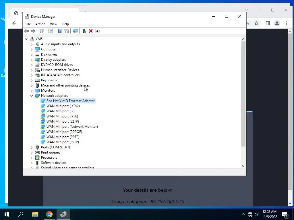Click the volume speaker tray icon
Screen dimensions: 294x220
tap(257, 214)
